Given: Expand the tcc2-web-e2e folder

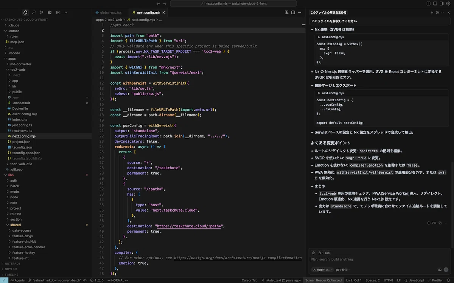Looking at the screenshot, I should tap(46, 164).
